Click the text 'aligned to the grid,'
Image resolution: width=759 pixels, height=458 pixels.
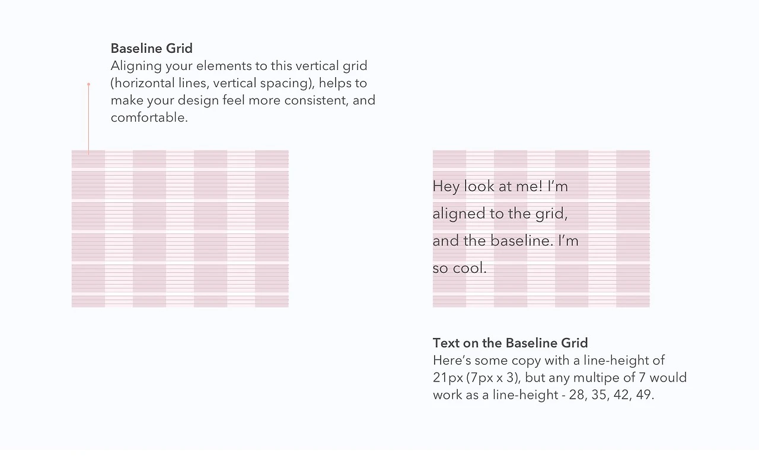pyautogui.click(x=500, y=214)
